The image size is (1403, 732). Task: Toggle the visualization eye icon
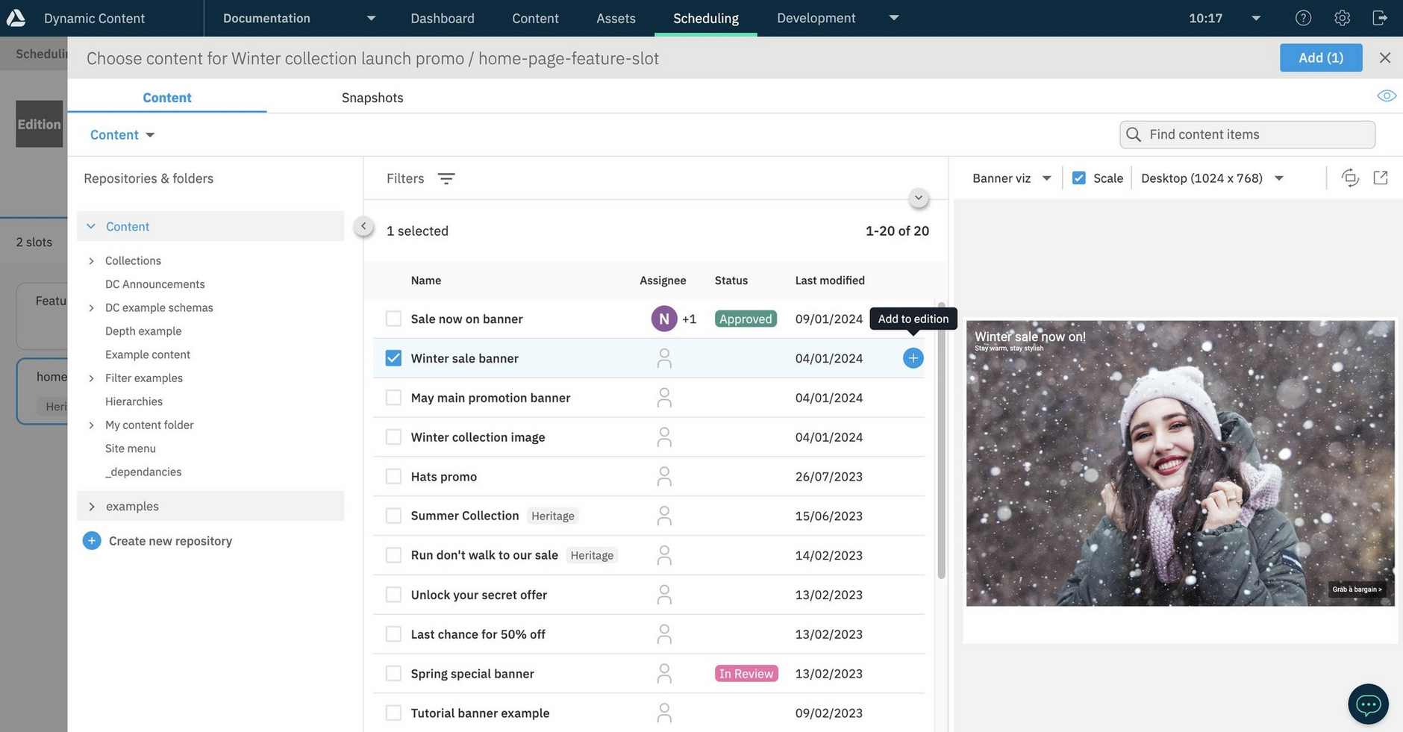point(1387,96)
